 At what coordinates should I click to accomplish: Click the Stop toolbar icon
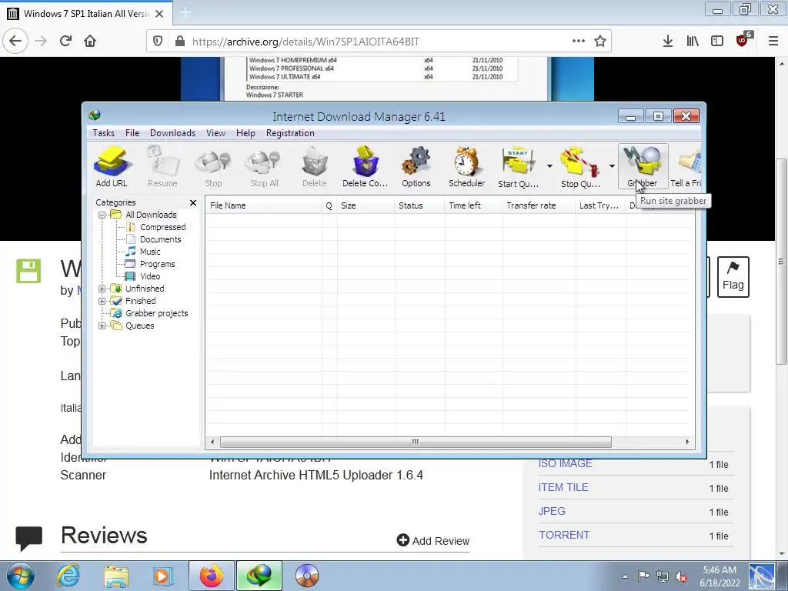pos(213,166)
